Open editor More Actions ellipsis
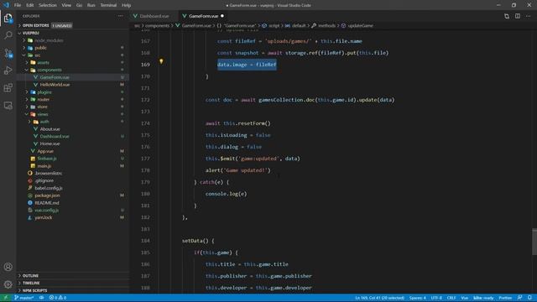The width and height of the screenshot is (537, 302). coord(529,16)
